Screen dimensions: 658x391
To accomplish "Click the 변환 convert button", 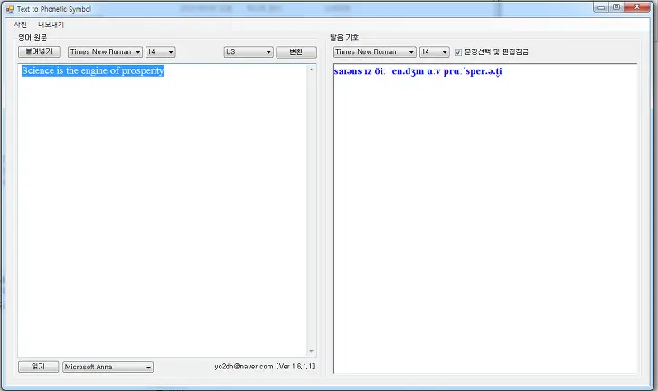I will click(296, 52).
